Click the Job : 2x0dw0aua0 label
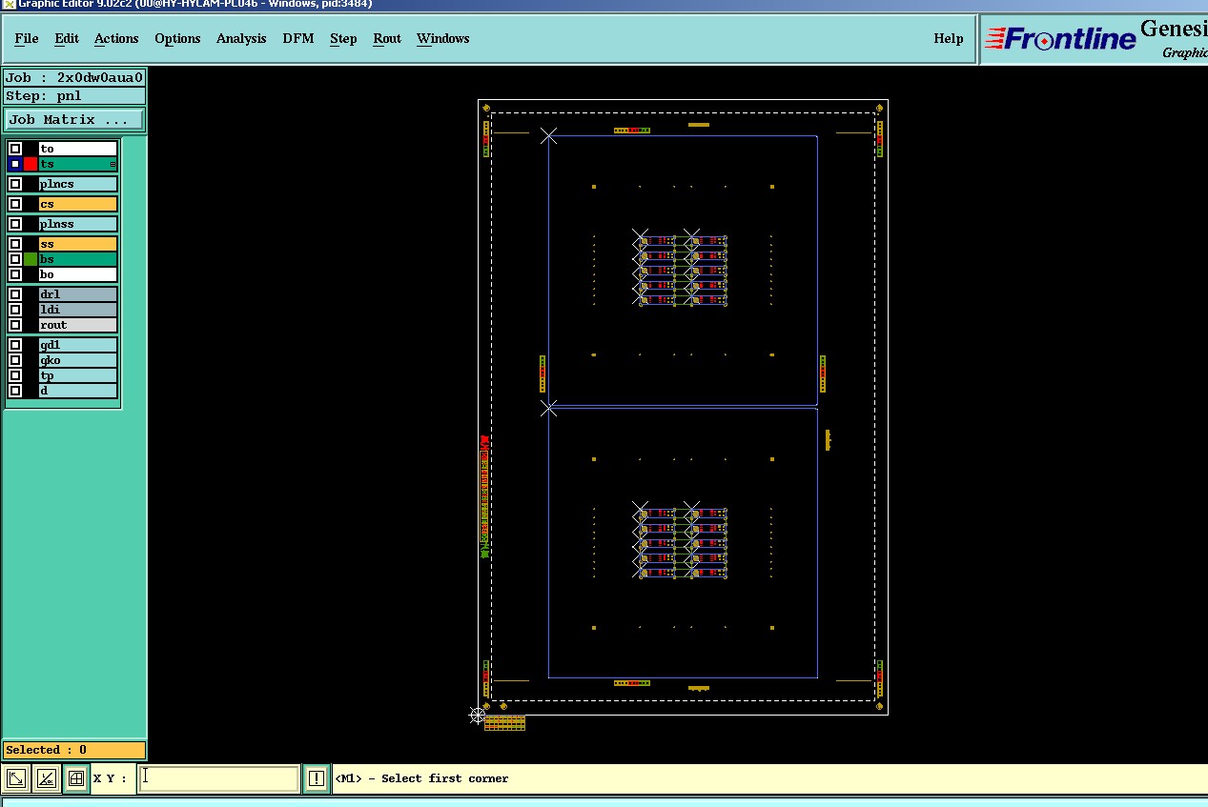Image resolution: width=1208 pixels, height=807 pixels. [x=74, y=78]
